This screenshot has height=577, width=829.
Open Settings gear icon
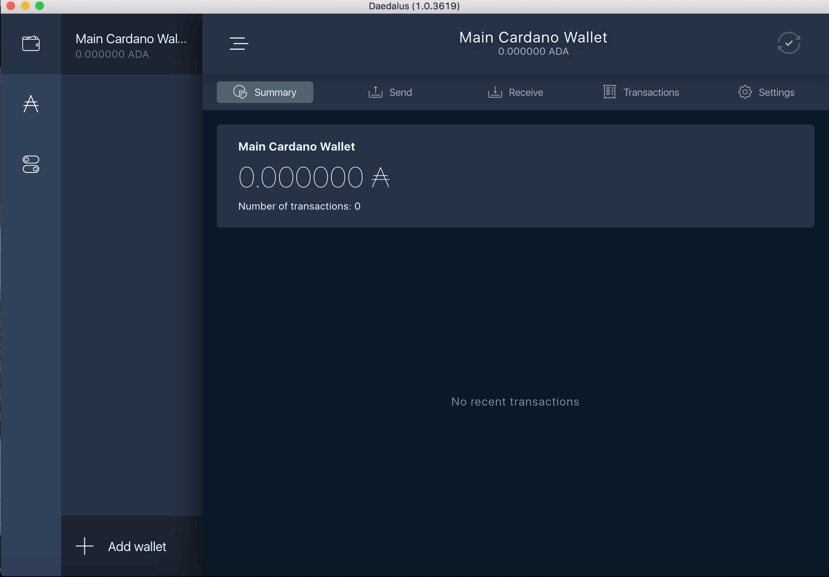point(745,92)
